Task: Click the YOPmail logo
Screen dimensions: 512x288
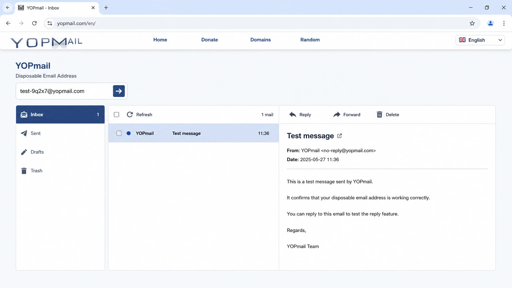Action: coord(46,42)
